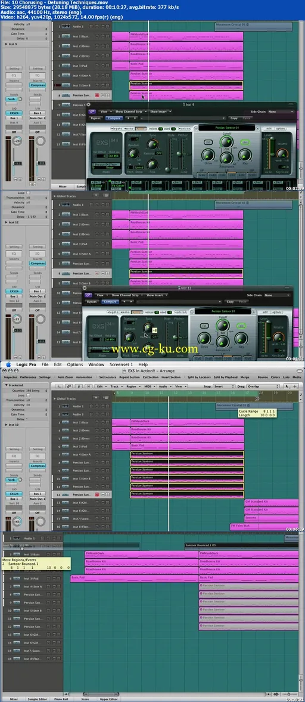
Task: Click the link chain icon in Inst 12 plugin header
Action: click(x=88, y=295)
